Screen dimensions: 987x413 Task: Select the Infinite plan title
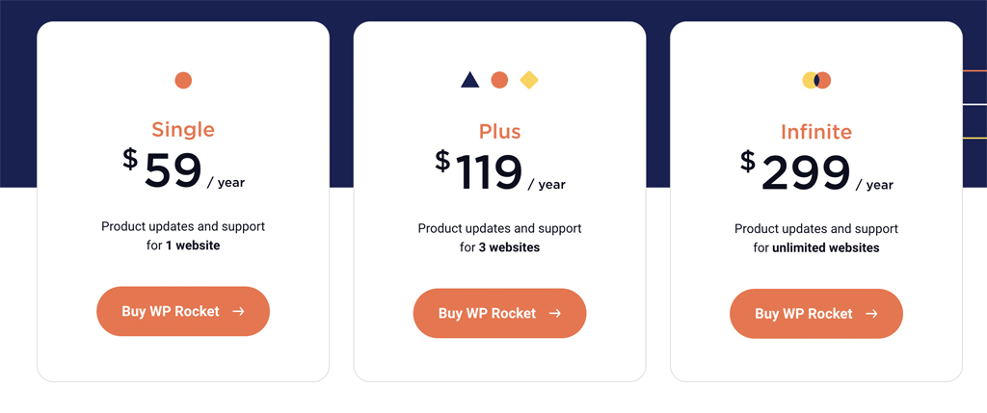pos(816,132)
